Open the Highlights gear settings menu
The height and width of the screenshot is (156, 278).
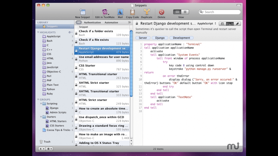pyautogui.click(x=70, y=32)
